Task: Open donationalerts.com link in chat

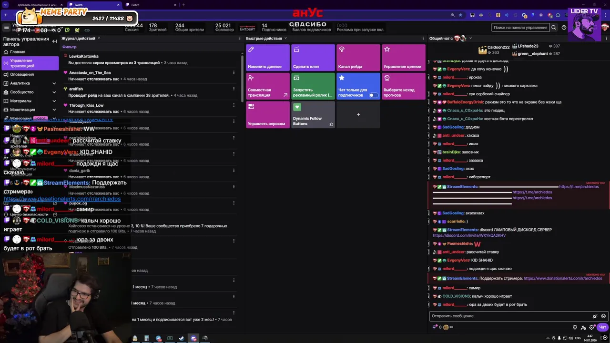Action: click(x=562, y=278)
